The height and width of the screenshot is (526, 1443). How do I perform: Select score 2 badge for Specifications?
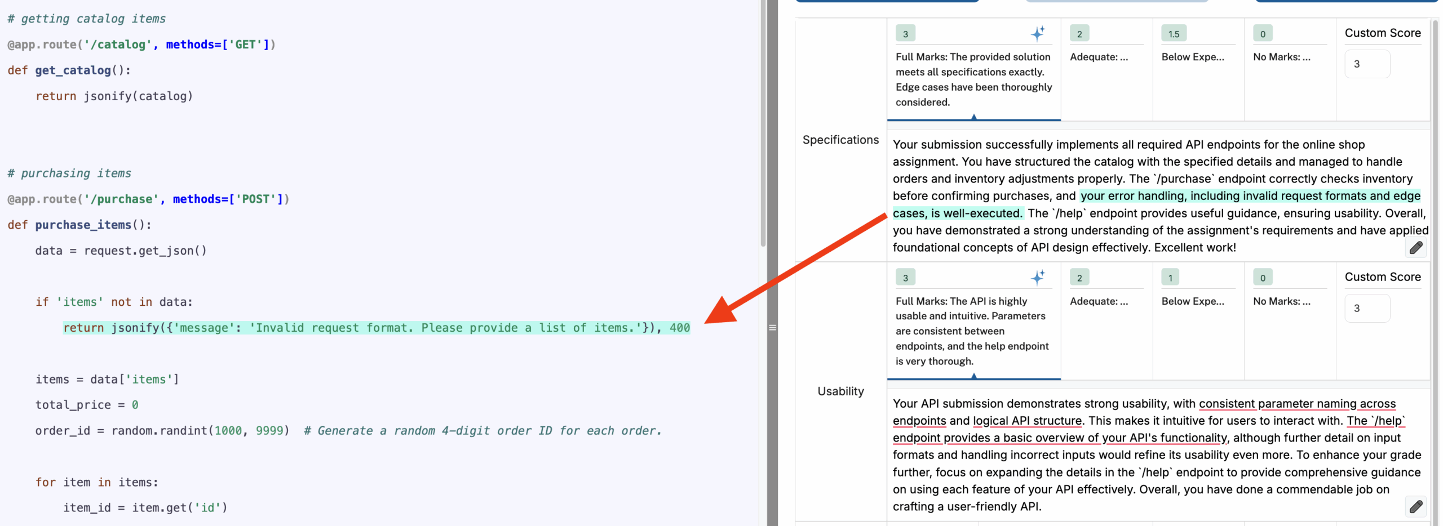click(1079, 34)
